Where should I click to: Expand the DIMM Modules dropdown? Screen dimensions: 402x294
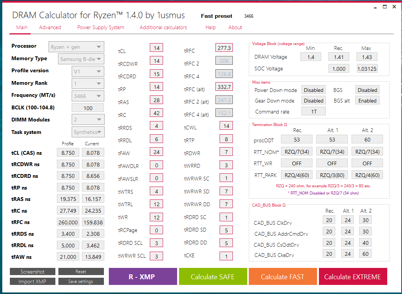click(x=88, y=120)
